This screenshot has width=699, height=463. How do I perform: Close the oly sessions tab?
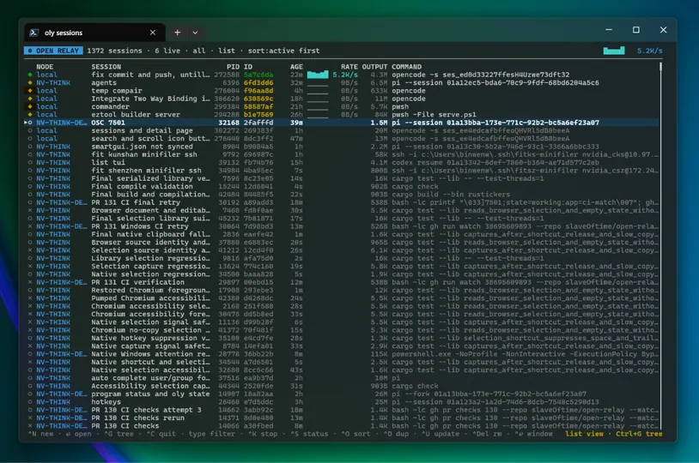153,33
